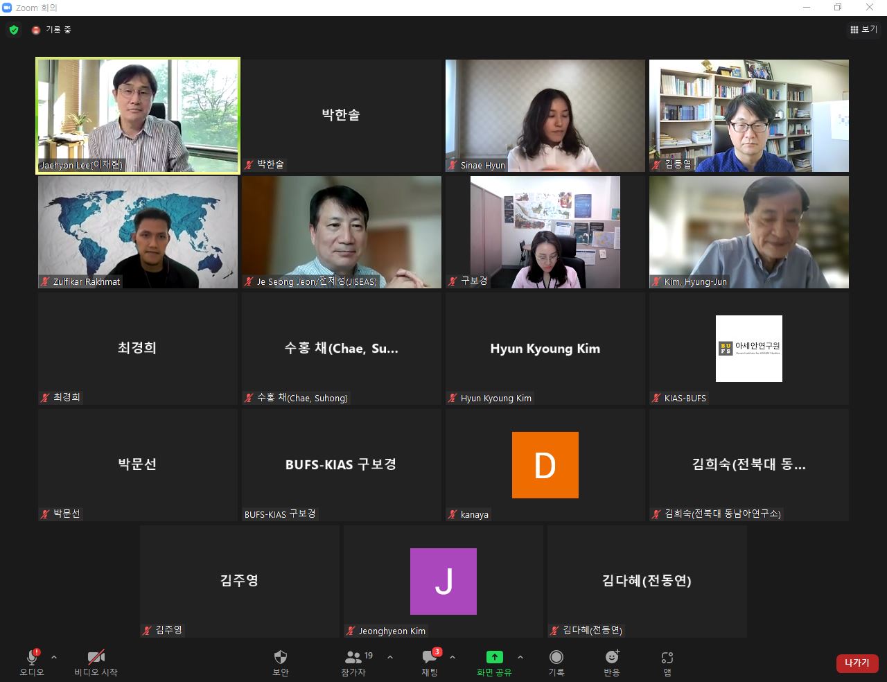
Task: Expand the chat options chevron
Action: pyautogui.click(x=453, y=657)
